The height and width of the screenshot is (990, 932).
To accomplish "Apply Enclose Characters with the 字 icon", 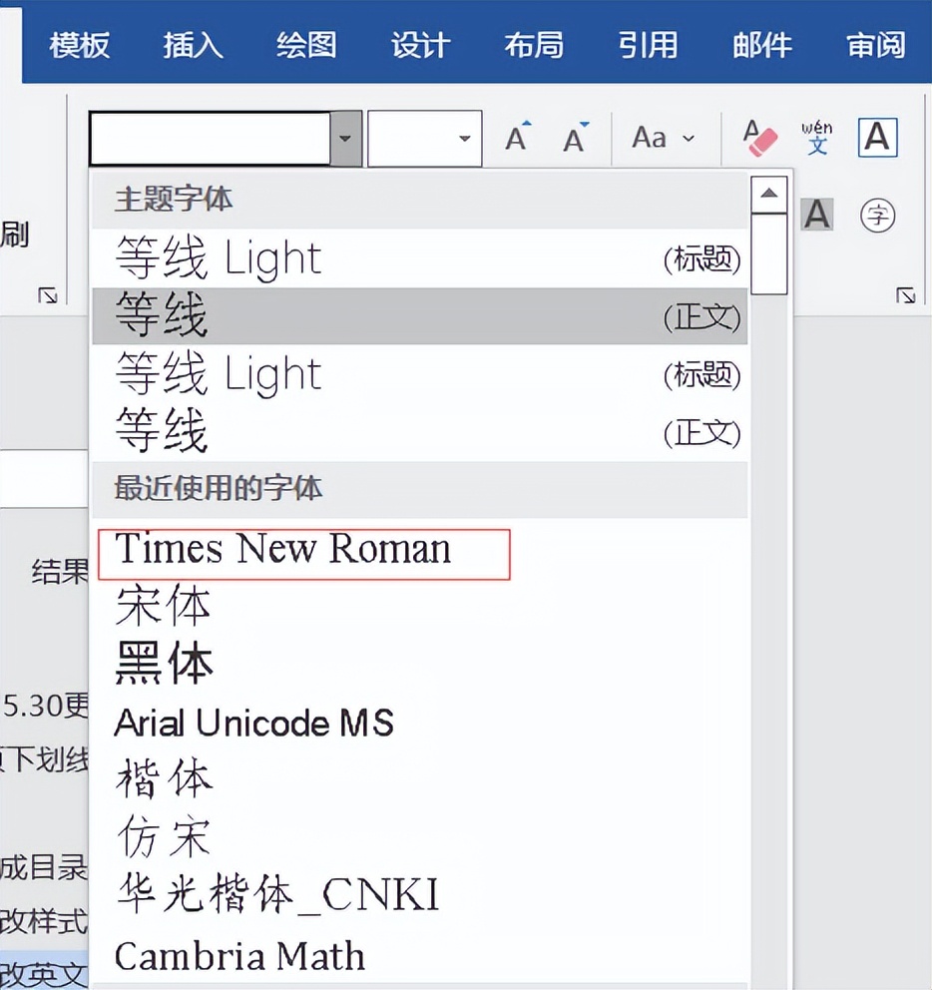I will 877,216.
